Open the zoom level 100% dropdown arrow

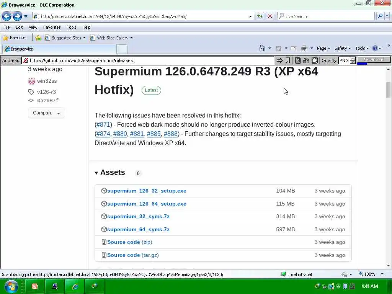(x=382, y=274)
